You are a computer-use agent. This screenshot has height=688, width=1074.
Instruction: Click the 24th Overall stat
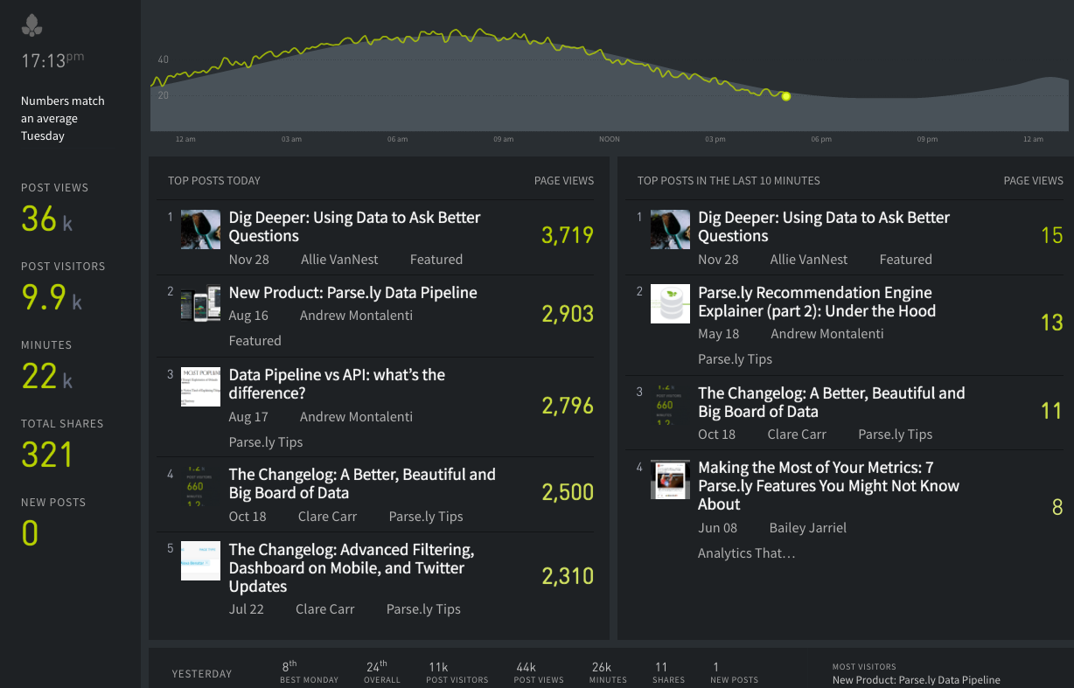tap(382, 671)
